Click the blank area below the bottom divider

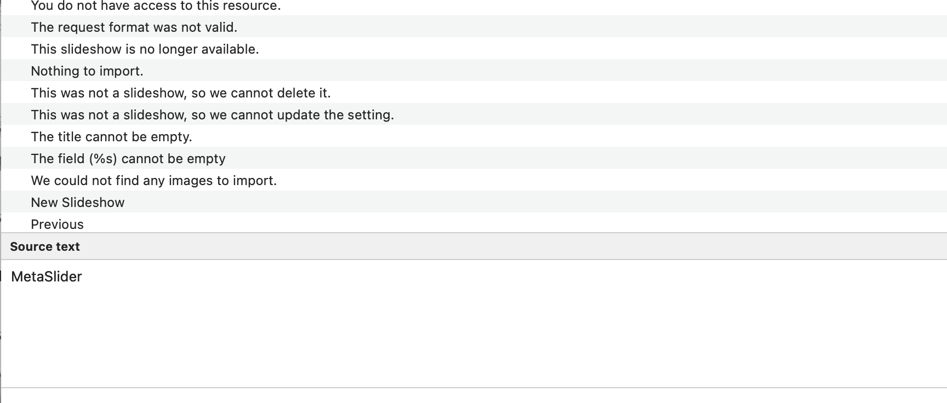(x=473, y=396)
